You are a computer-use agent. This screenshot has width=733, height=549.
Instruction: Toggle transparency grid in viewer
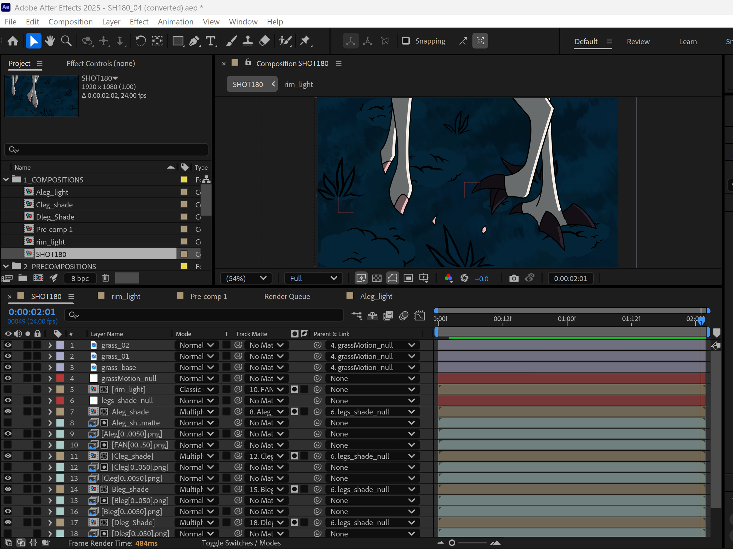click(377, 278)
